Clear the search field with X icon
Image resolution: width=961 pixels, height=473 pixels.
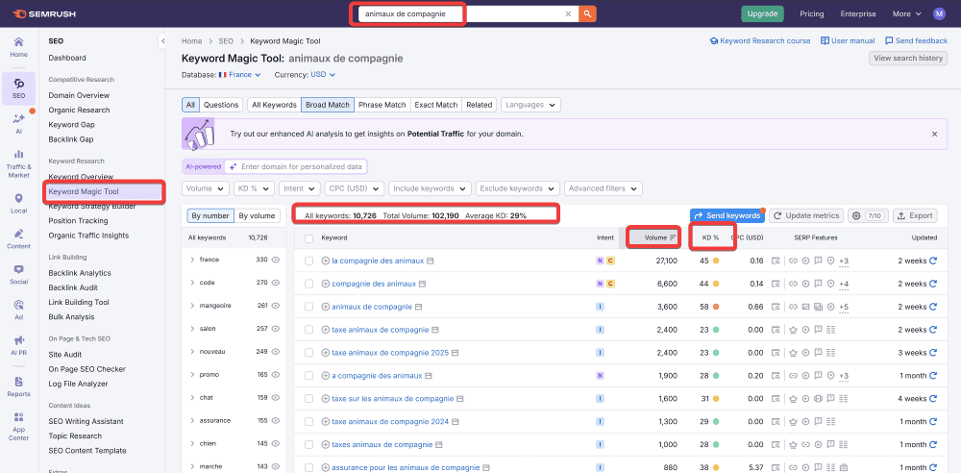(x=568, y=13)
